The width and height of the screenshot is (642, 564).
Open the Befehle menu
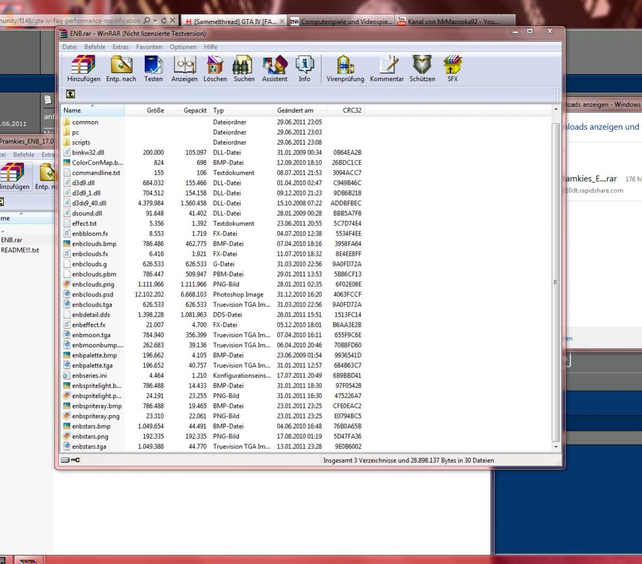(95, 47)
